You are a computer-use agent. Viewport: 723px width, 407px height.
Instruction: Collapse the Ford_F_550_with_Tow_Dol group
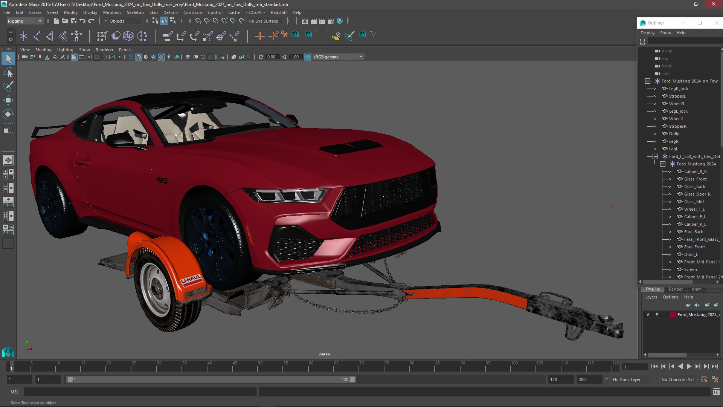tap(655, 156)
